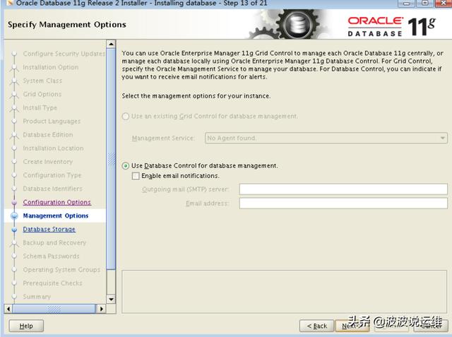
Task: Click the vertical scrollbar thumb in steps panel
Action: pyautogui.click(x=111, y=159)
